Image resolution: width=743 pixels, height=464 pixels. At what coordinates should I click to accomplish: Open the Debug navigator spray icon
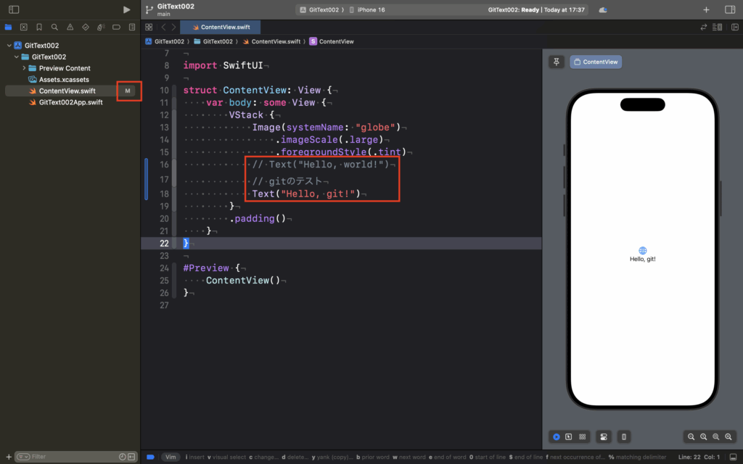pyautogui.click(x=100, y=27)
